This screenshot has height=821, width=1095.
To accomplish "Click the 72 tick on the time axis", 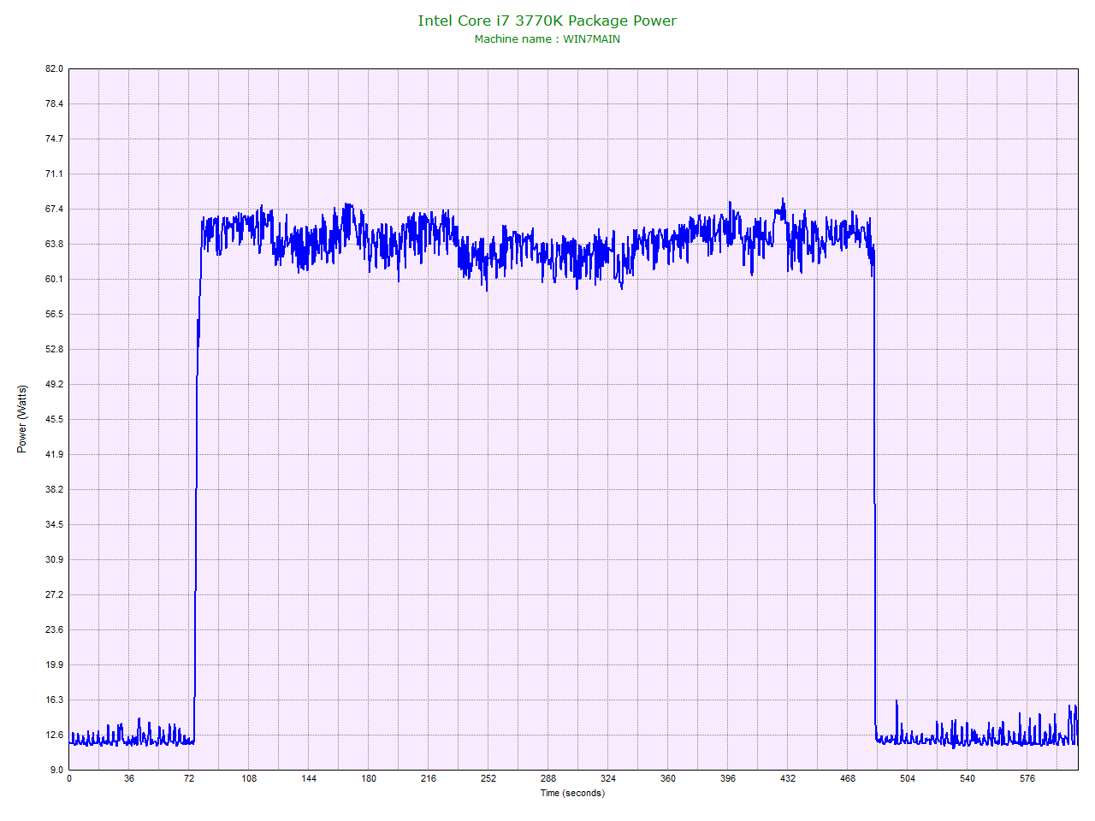I will click(189, 778).
